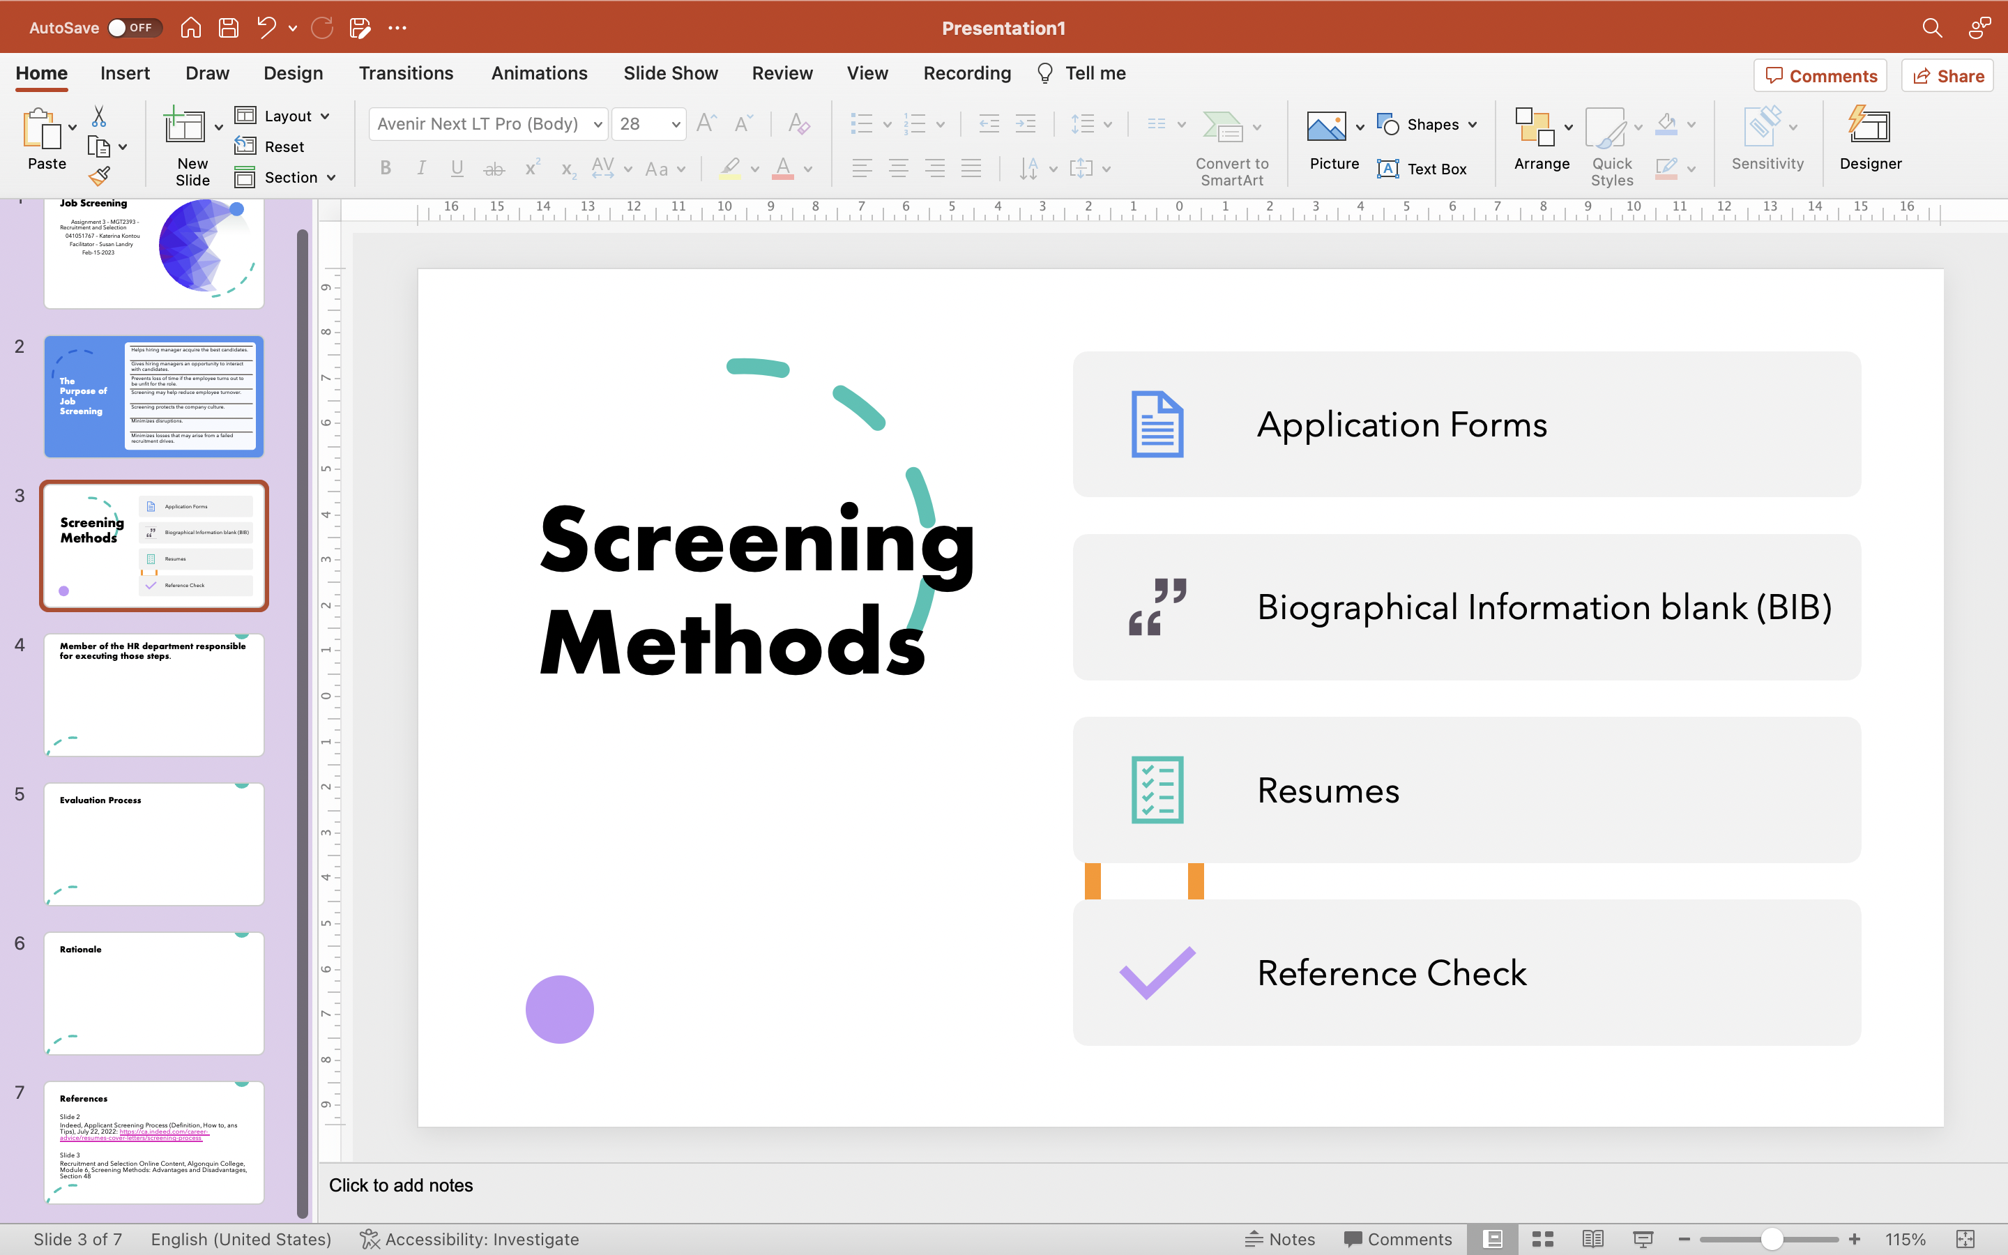The image size is (2008, 1255).
Task: Select slide 5 Evaluation Process thumbnail
Action: point(154,844)
